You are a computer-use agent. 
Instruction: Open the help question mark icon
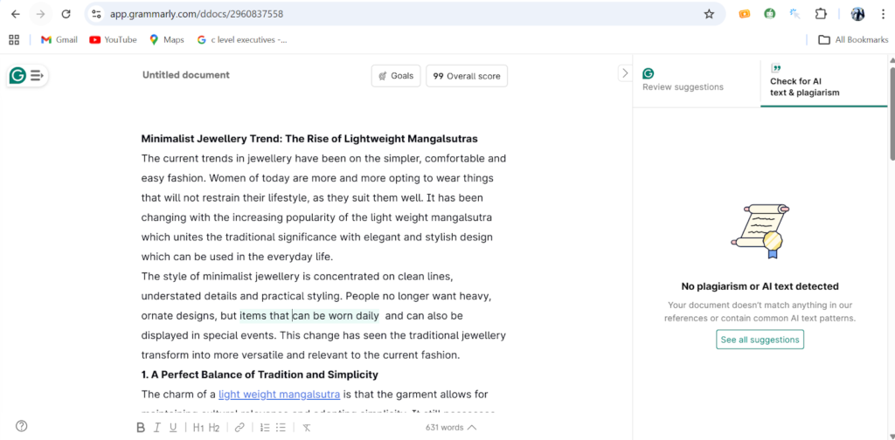(22, 426)
